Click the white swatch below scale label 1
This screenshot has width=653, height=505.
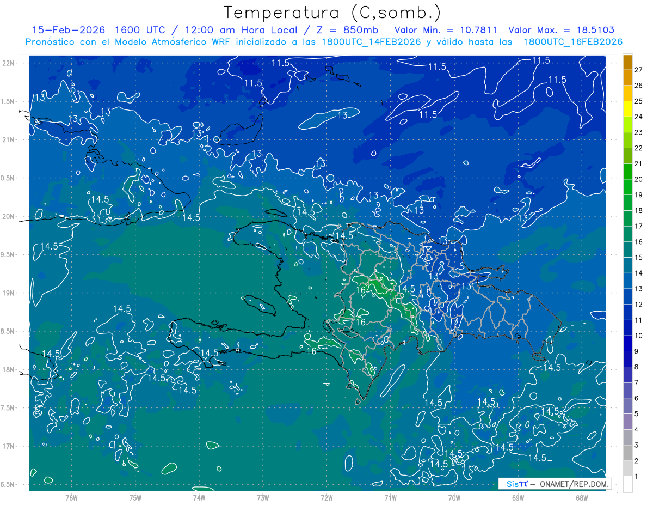click(x=627, y=484)
